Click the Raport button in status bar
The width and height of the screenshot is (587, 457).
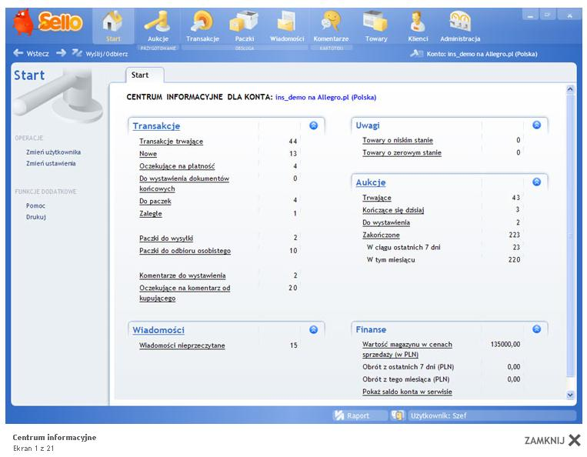pos(352,415)
